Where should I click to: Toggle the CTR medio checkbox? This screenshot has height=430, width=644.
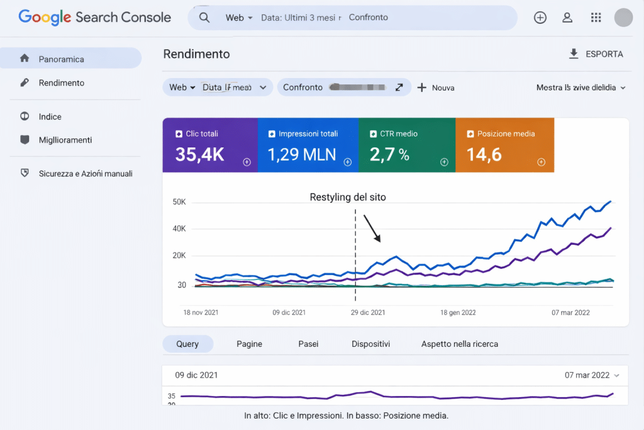373,134
